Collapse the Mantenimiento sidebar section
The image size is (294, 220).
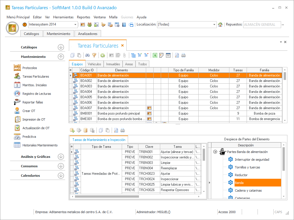tap(61, 57)
